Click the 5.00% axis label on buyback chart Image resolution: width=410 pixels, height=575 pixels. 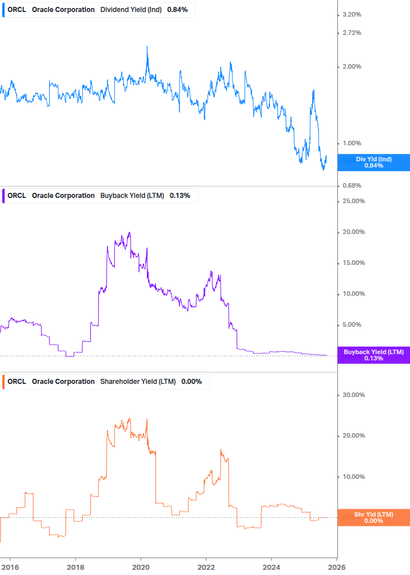point(352,324)
